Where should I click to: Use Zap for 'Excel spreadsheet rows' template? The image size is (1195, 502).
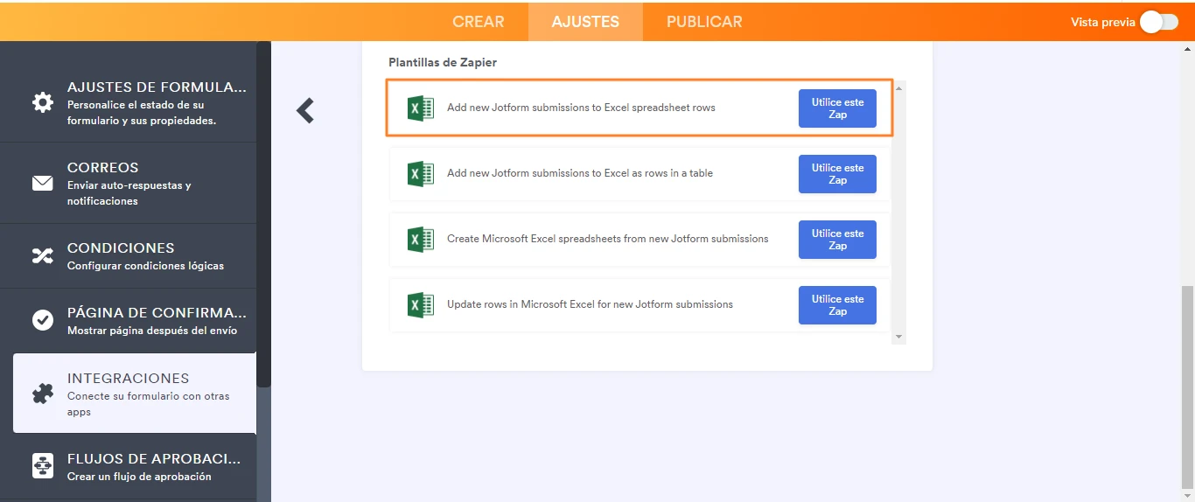coord(837,108)
